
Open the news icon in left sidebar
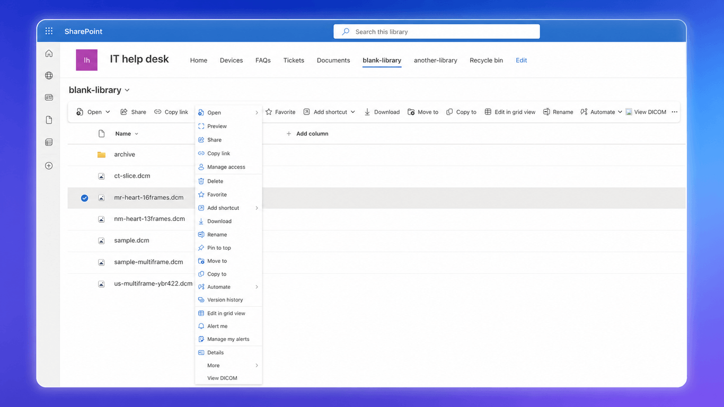[49, 98]
